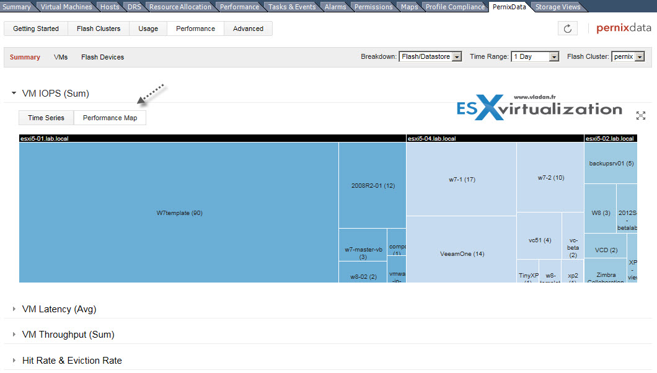Click the W8 (3) map tile
Screen dimensions: 657x373
point(600,208)
